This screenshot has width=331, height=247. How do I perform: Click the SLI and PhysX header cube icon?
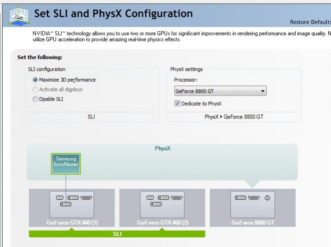coord(19,16)
